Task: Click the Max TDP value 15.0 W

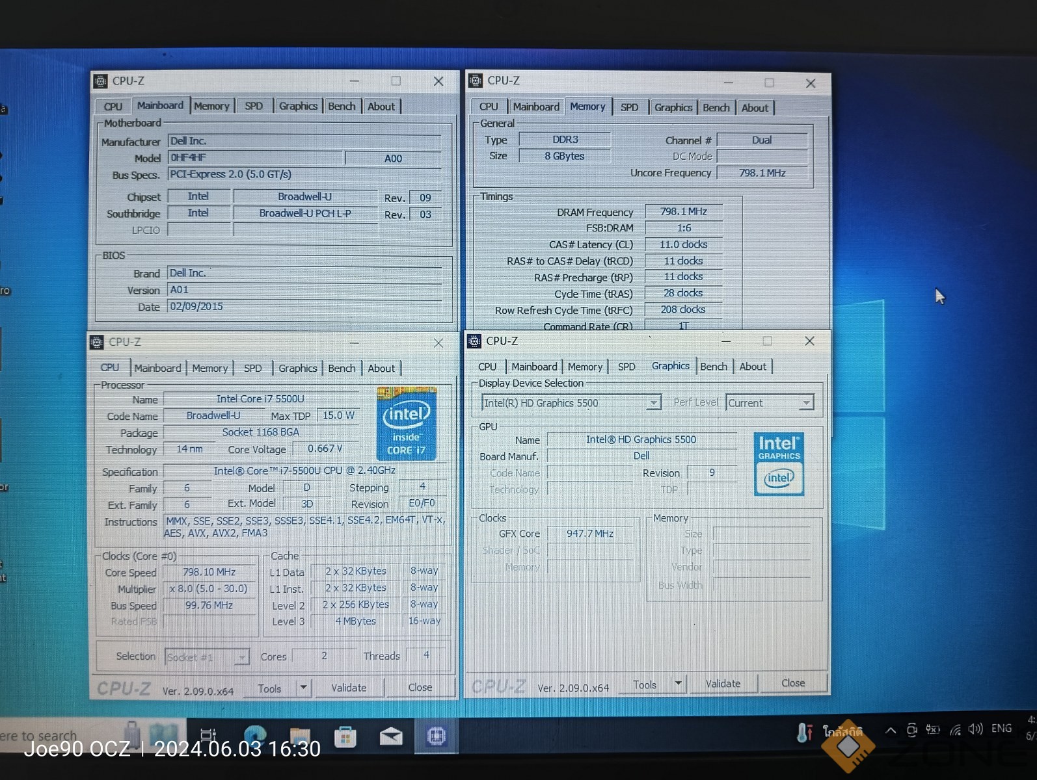Action: pyautogui.click(x=338, y=416)
